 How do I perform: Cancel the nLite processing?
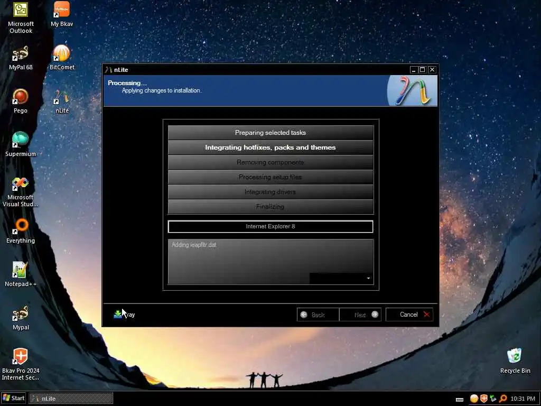click(409, 315)
